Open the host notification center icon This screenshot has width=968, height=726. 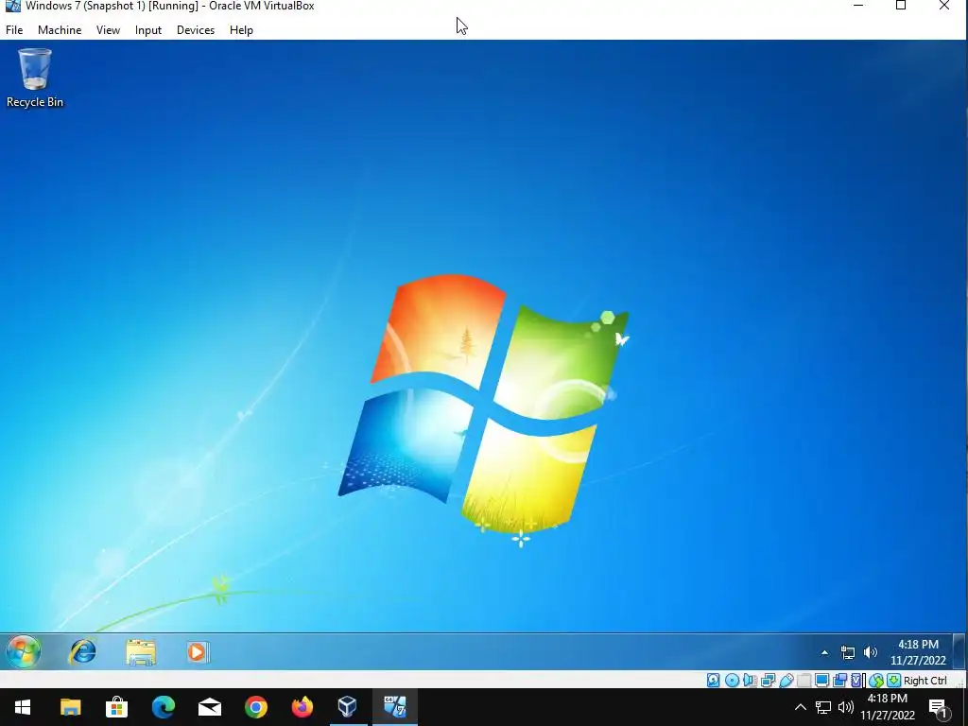pyautogui.click(x=938, y=707)
